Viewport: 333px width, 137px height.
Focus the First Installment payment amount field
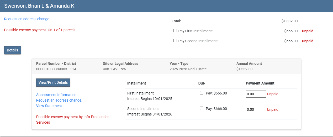click(x=256, y=94)
